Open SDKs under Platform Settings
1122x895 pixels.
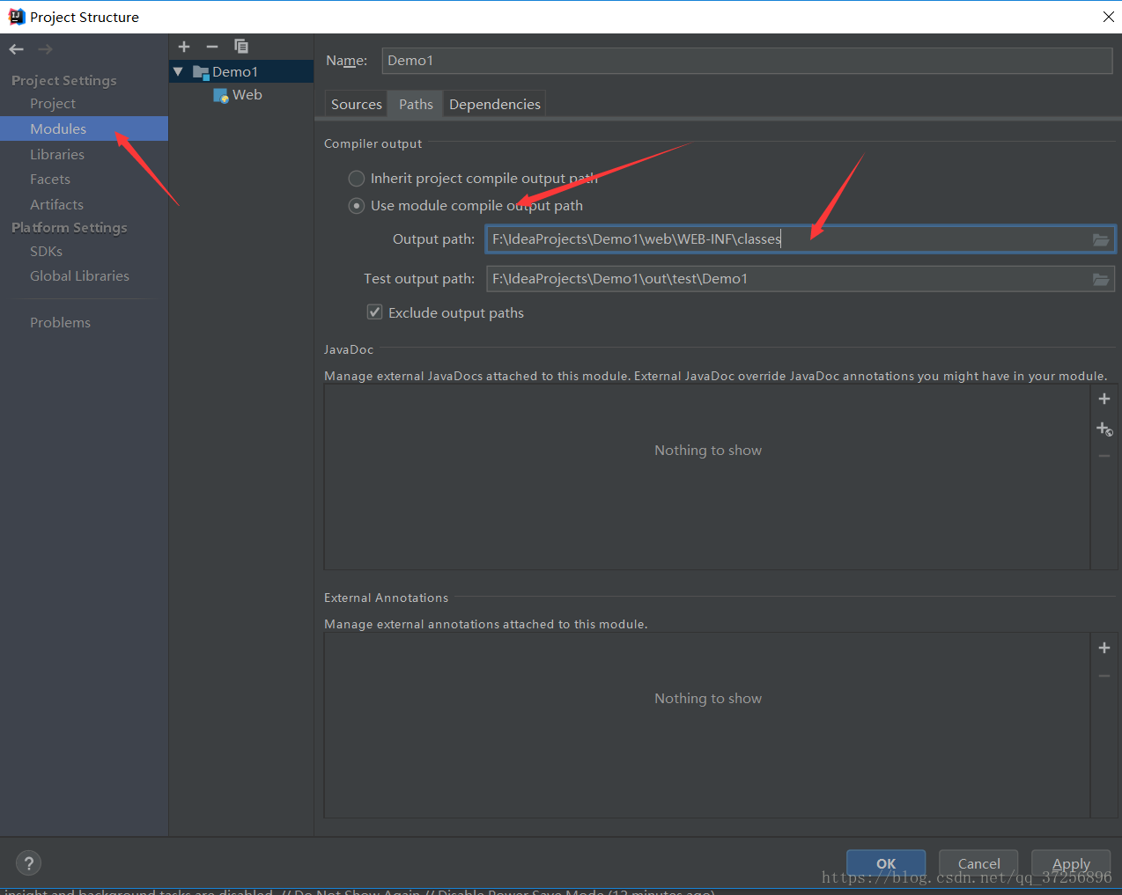pyautogui.click(x=47, y=252)
